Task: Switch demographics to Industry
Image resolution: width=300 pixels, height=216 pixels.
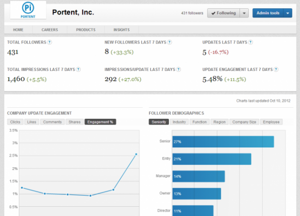Action: pos(179,122)
